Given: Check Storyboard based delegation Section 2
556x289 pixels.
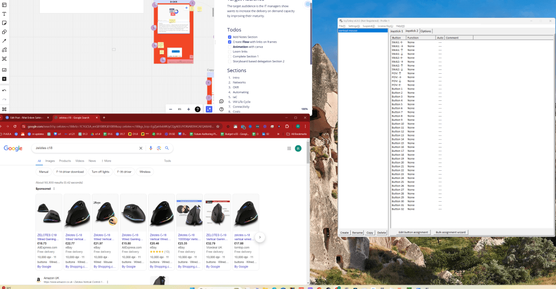Looking at the screenshot, I should pos(230,61).
